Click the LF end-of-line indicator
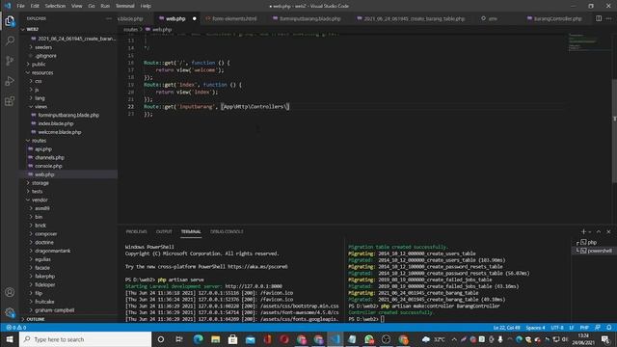The height and width of the screenshot is (347, 617). [x=572, y=328]
